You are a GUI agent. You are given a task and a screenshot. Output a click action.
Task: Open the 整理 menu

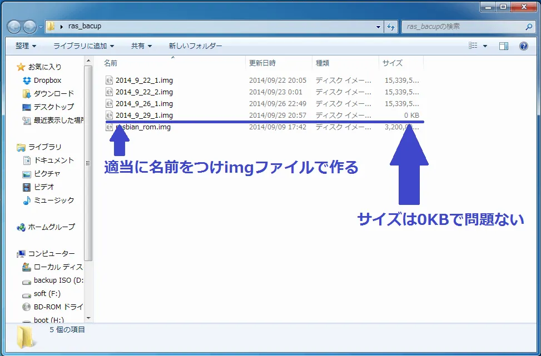26,46
